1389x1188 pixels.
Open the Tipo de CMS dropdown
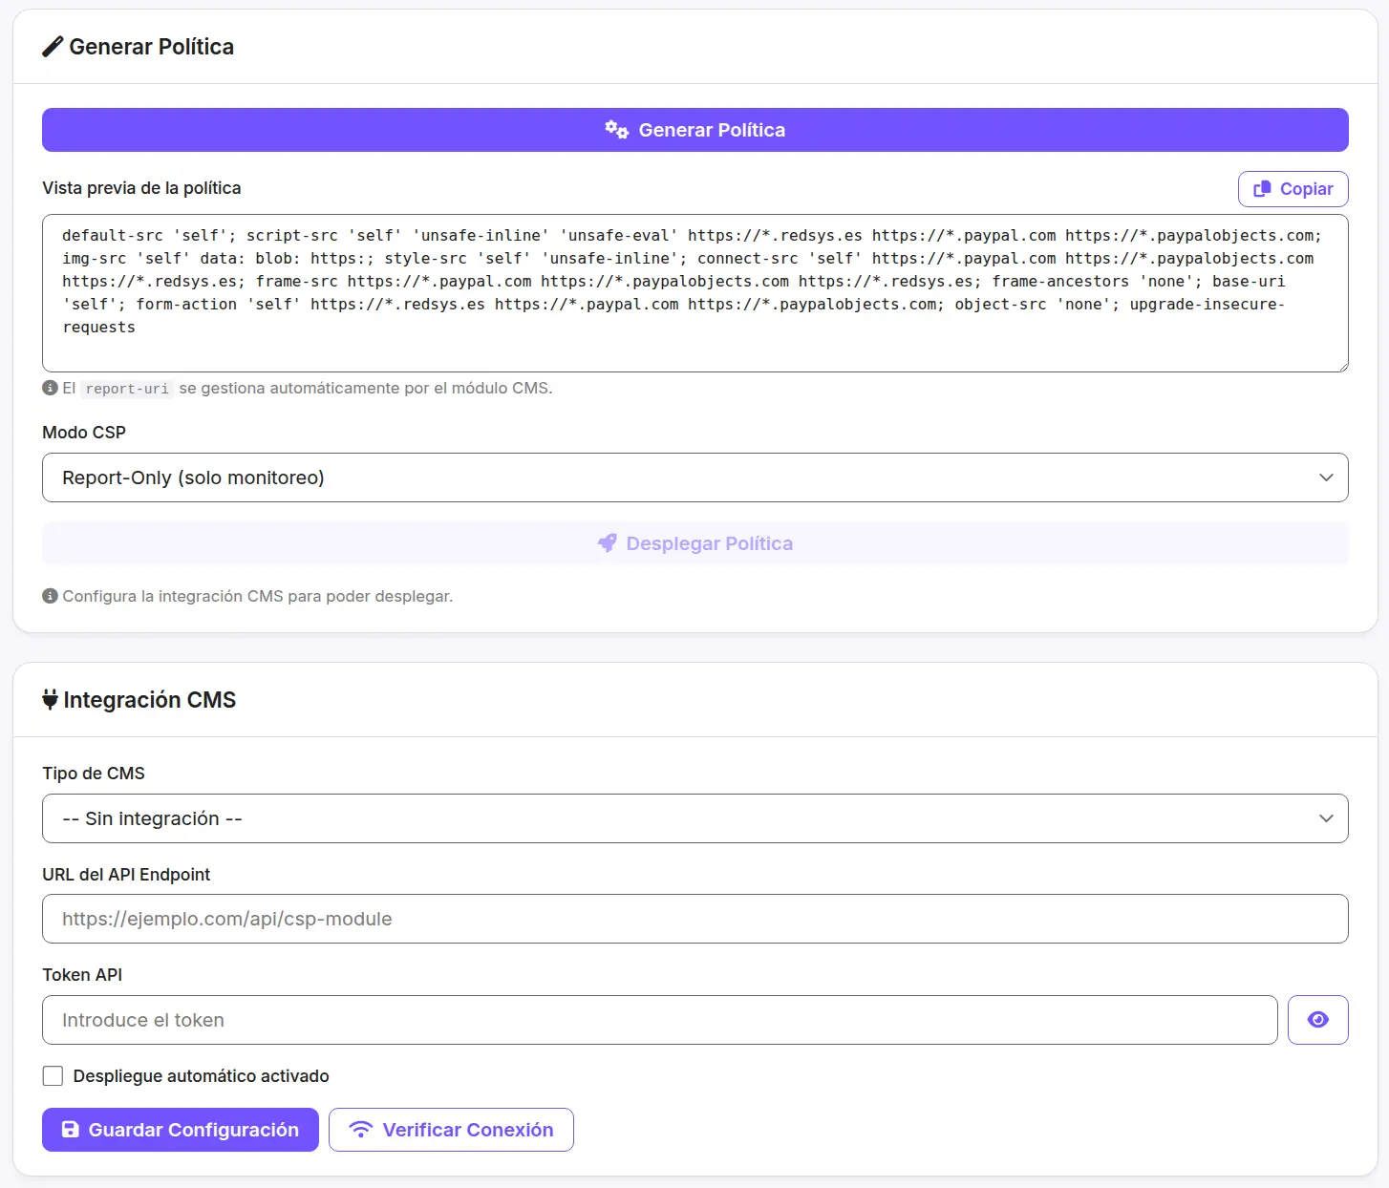tap(694, 818)
